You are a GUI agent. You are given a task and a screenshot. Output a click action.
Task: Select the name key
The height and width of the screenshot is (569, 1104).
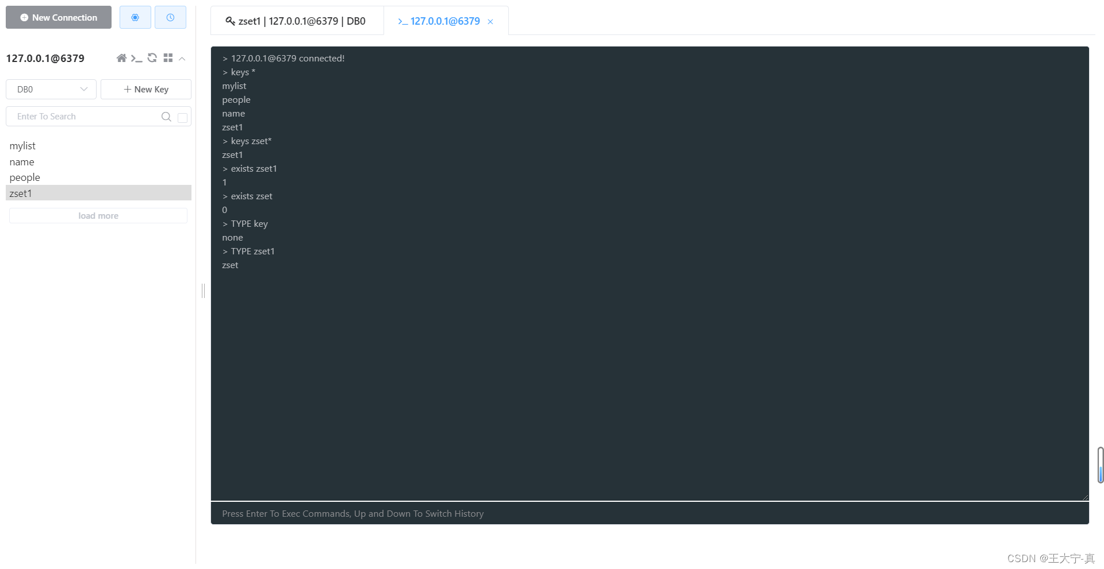[98, 162]
